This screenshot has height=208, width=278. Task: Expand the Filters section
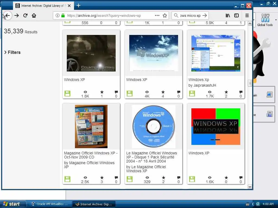[12, 52]
